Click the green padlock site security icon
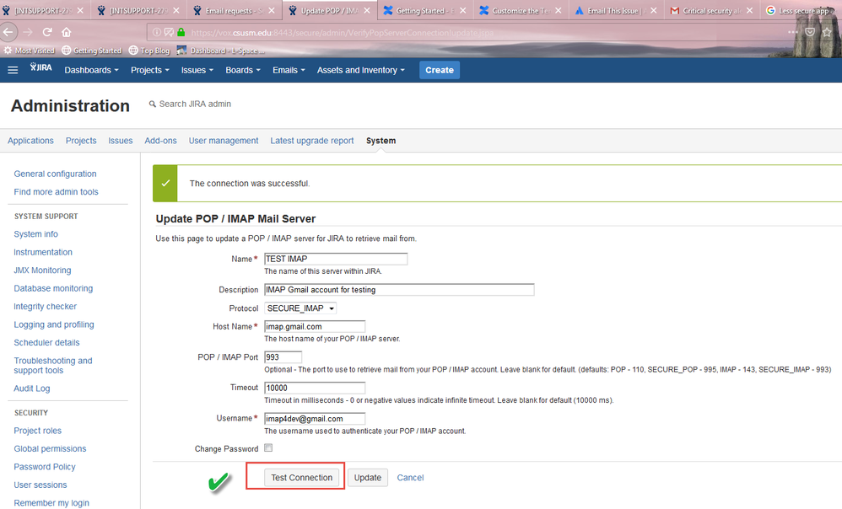The width and height of the screenshot is (842, 509). [181, 32]
